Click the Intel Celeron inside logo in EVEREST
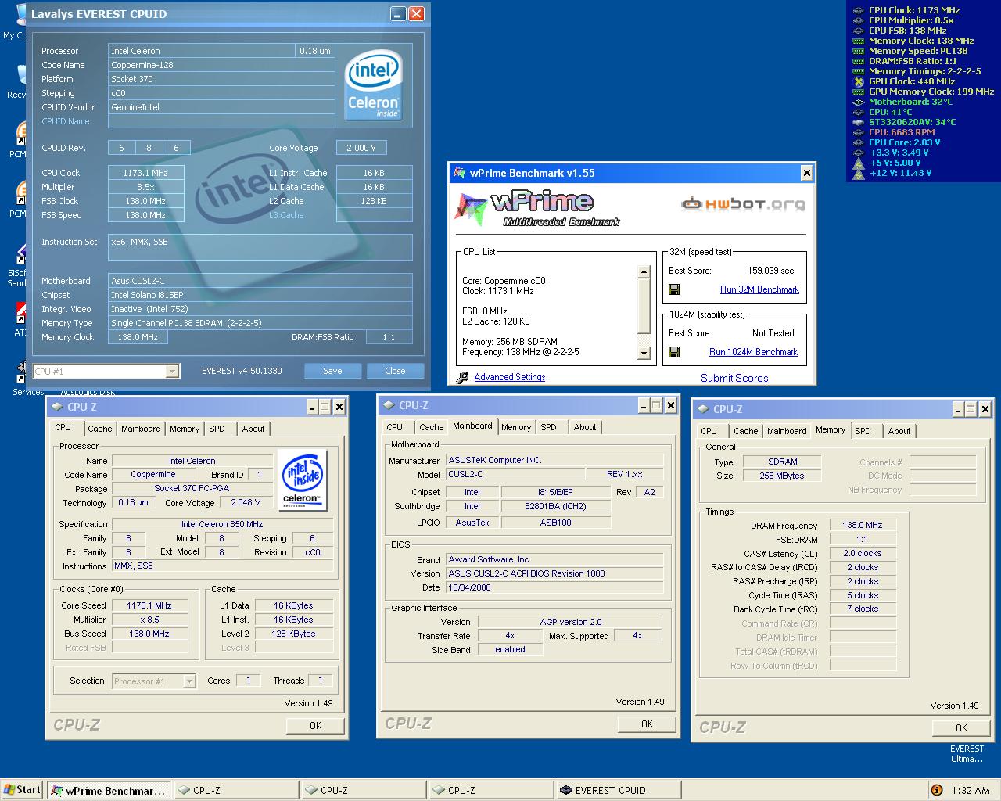Screen dimensions: 1001x801 tap(374, 85)
